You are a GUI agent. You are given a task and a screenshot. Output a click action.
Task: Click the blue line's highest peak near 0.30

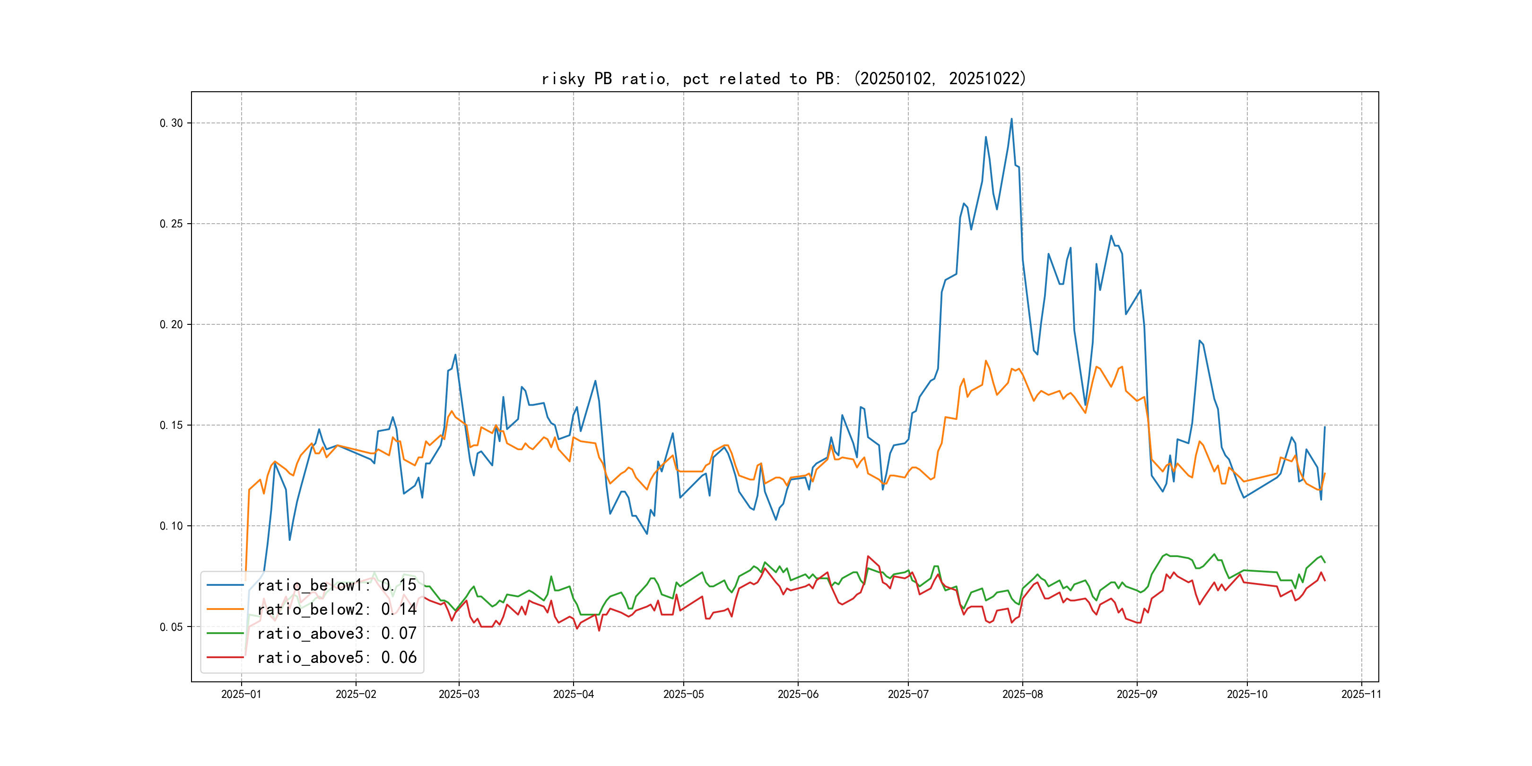(x=1011, y=120)
